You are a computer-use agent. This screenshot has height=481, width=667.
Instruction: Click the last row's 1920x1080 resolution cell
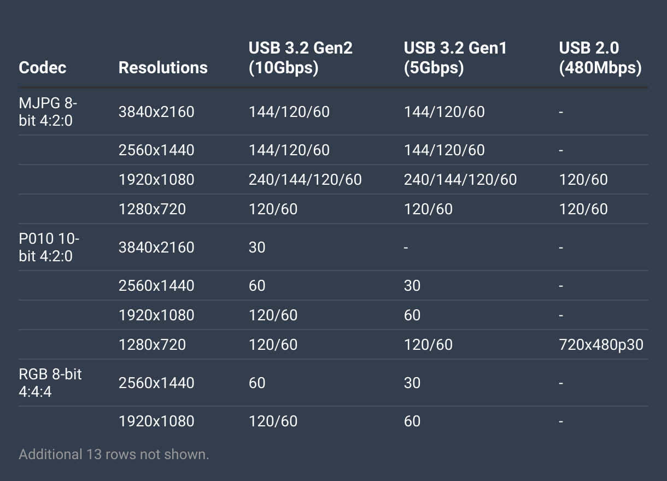(156, 421)
